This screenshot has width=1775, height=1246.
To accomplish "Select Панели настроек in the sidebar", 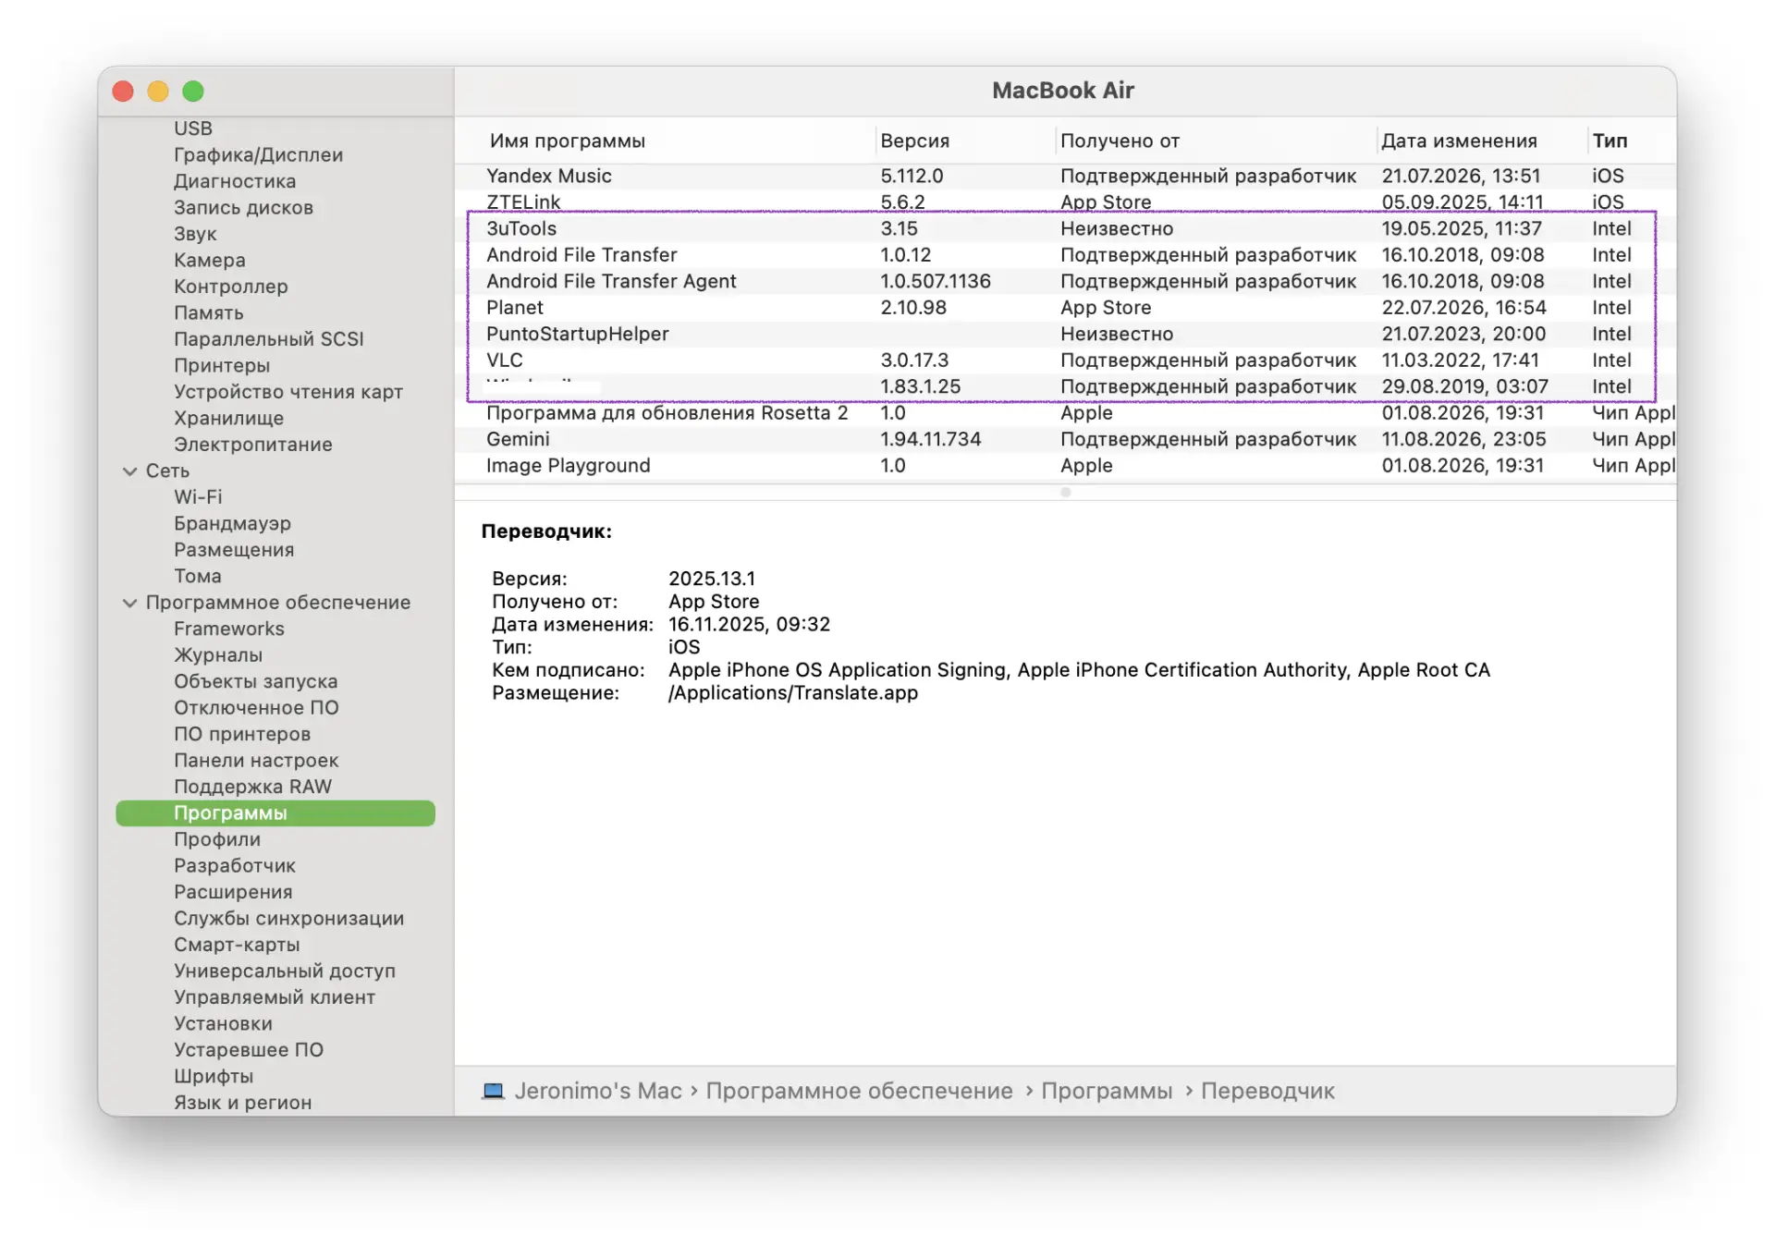I will pyautogui.click(x=256, y=761).
